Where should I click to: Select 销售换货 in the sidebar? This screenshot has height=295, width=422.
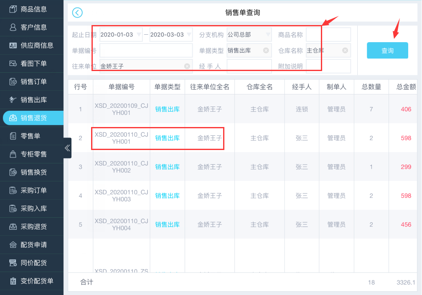[x=33, y=172]
